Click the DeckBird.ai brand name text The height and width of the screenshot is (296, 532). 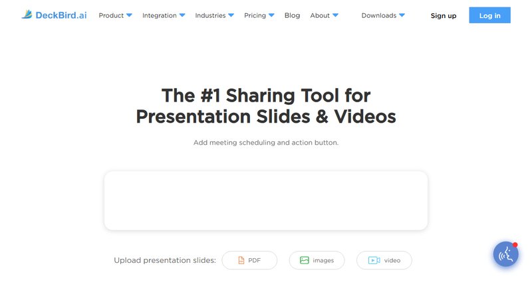point(61,15)
